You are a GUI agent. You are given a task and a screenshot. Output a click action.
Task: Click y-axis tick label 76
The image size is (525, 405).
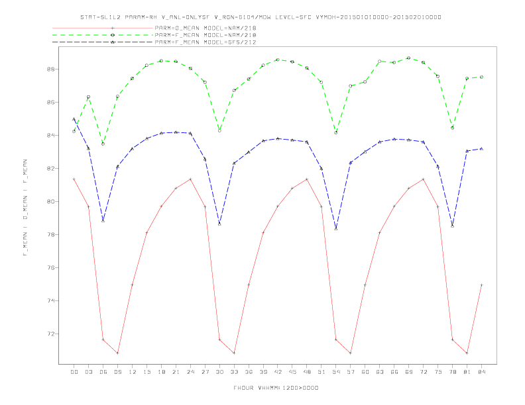[x=52, y=267]
